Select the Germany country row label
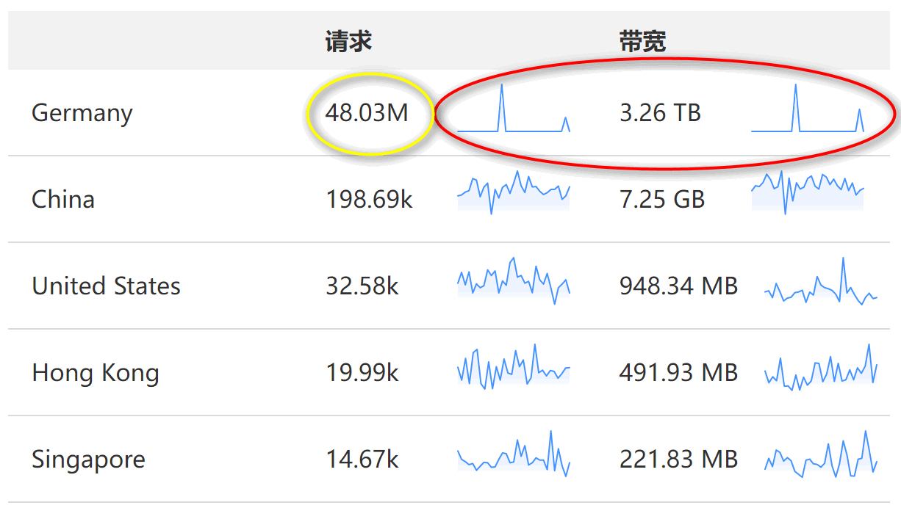This screenshot has height=508, width=901. pyautogui.click(x=82, y=113)
